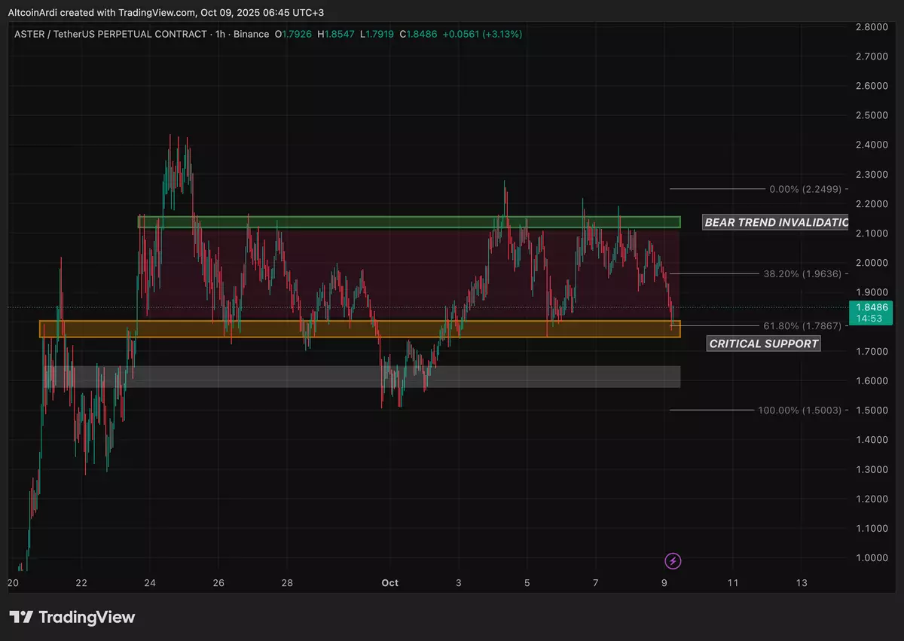
Task: Select the BEAR TREND INVALIDATION text label
Action: click(x=775, y=222)
